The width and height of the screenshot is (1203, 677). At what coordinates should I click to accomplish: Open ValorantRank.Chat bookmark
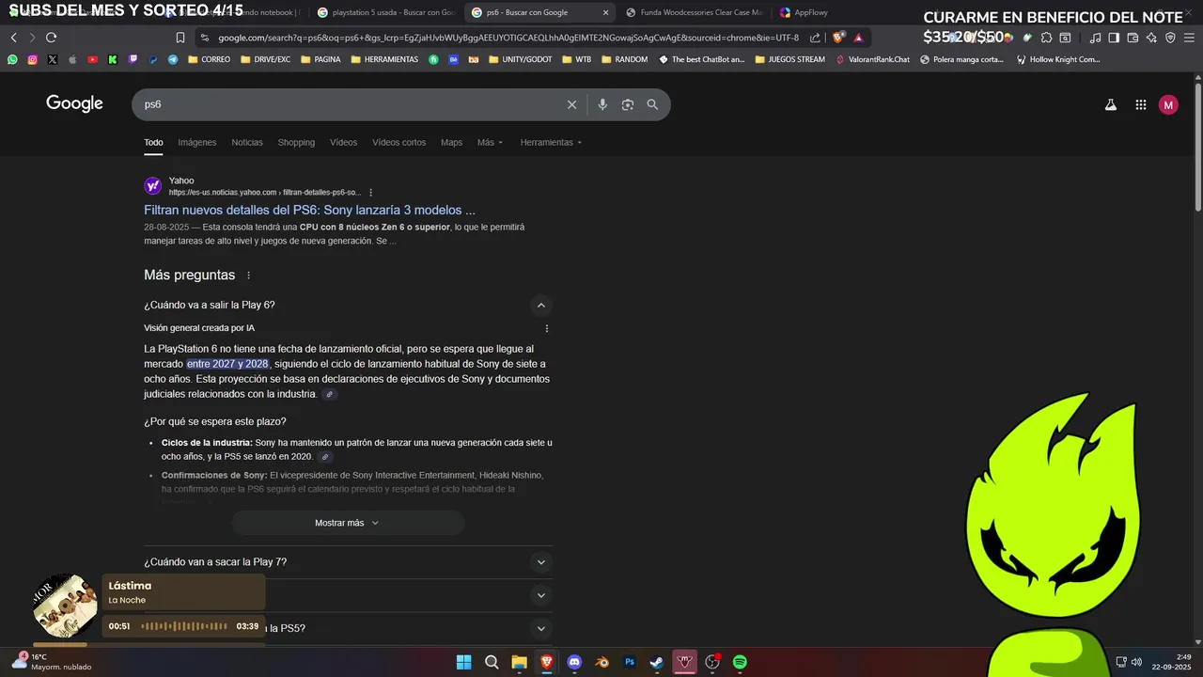pyautogui.click(x=872, y=59)
